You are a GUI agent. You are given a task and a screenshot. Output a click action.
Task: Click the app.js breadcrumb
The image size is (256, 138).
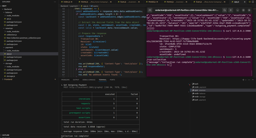pos(84,6)
